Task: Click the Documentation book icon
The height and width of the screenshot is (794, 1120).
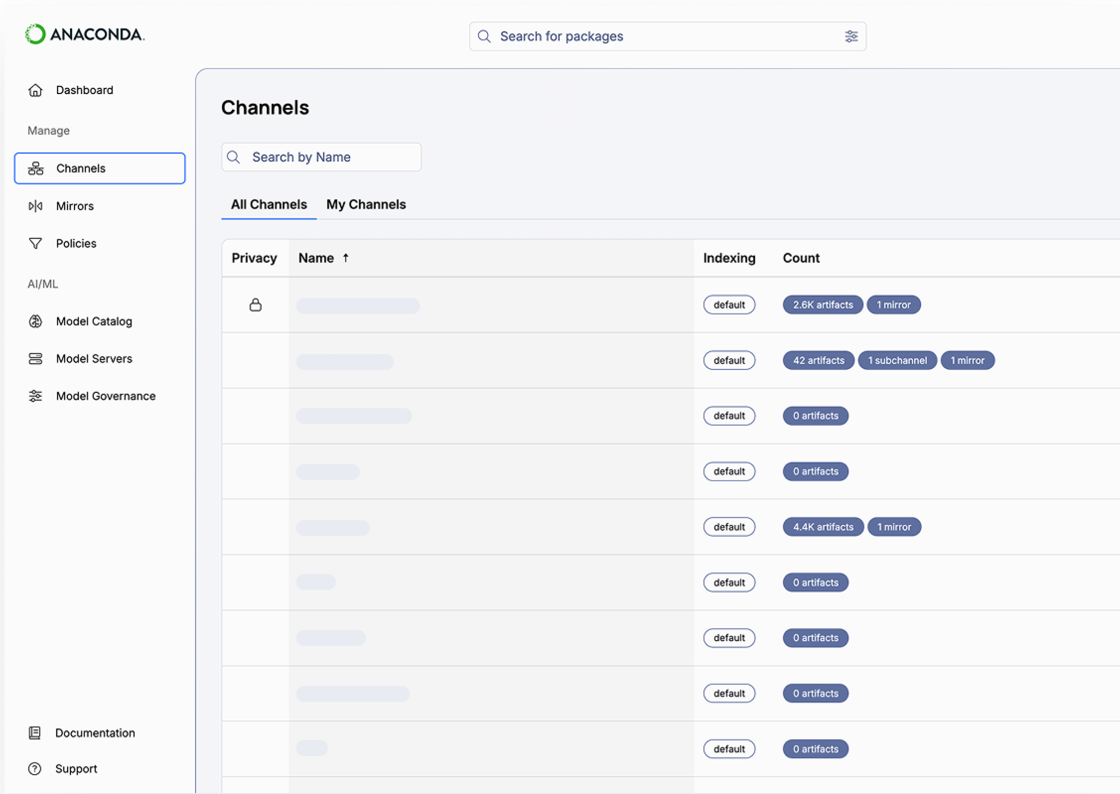Action: (34, 733)
